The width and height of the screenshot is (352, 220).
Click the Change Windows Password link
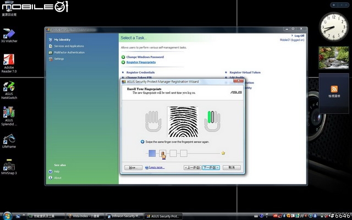pyautogui.click(x=145, y=57)
